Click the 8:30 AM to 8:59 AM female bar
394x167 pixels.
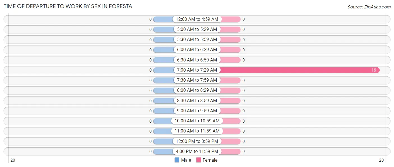(230, 100)
